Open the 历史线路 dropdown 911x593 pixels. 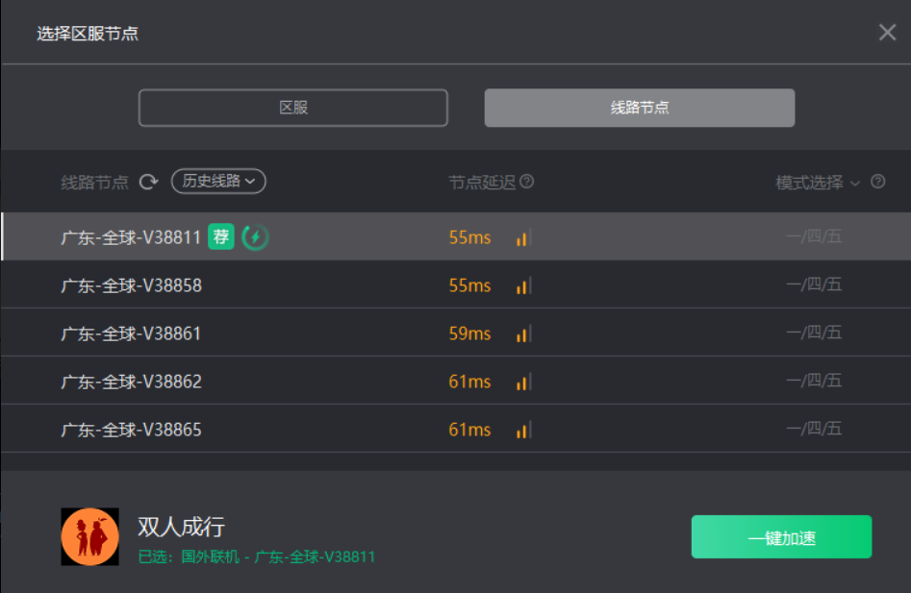pos(218,181)
